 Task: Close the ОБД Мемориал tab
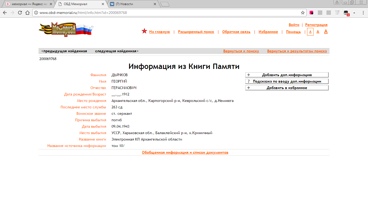(x=103, y=4)
